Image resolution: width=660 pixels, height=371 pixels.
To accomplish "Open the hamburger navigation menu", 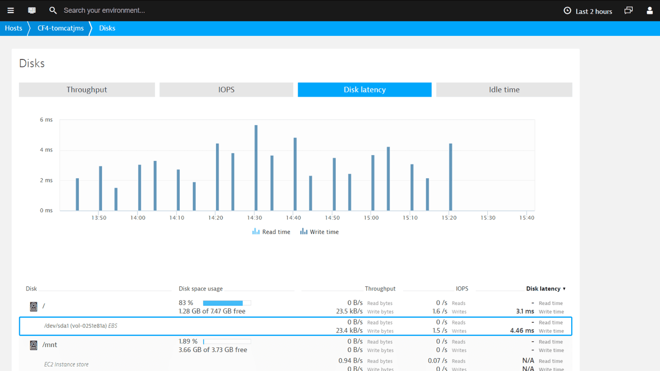I will 10,10.
